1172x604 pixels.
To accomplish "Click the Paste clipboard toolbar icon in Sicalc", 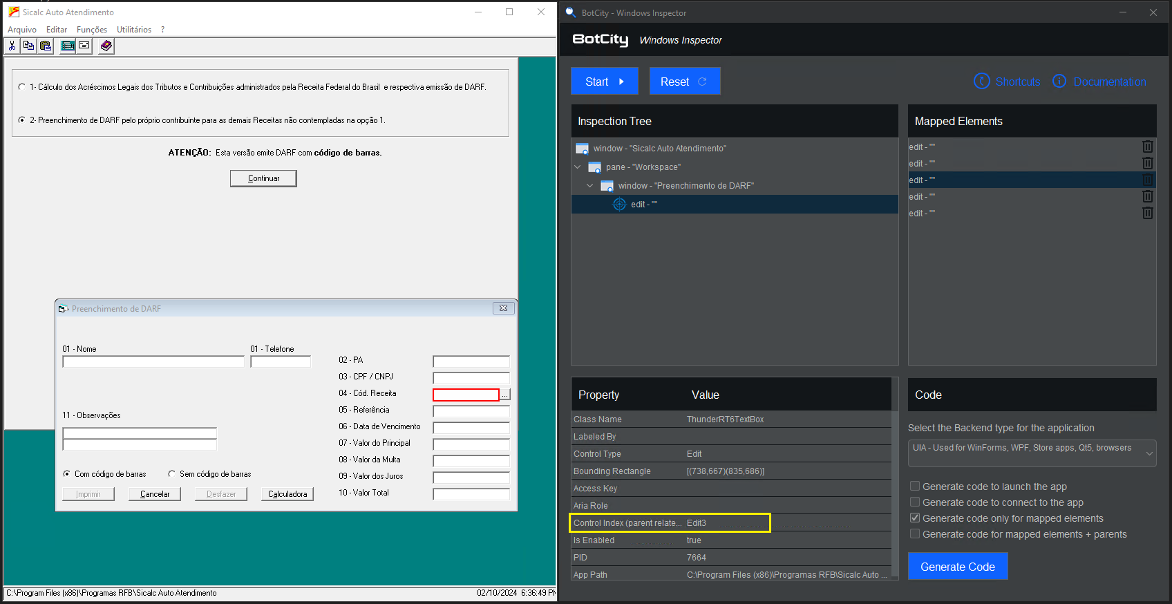I will pyautogui.click(x=45, y=46).
